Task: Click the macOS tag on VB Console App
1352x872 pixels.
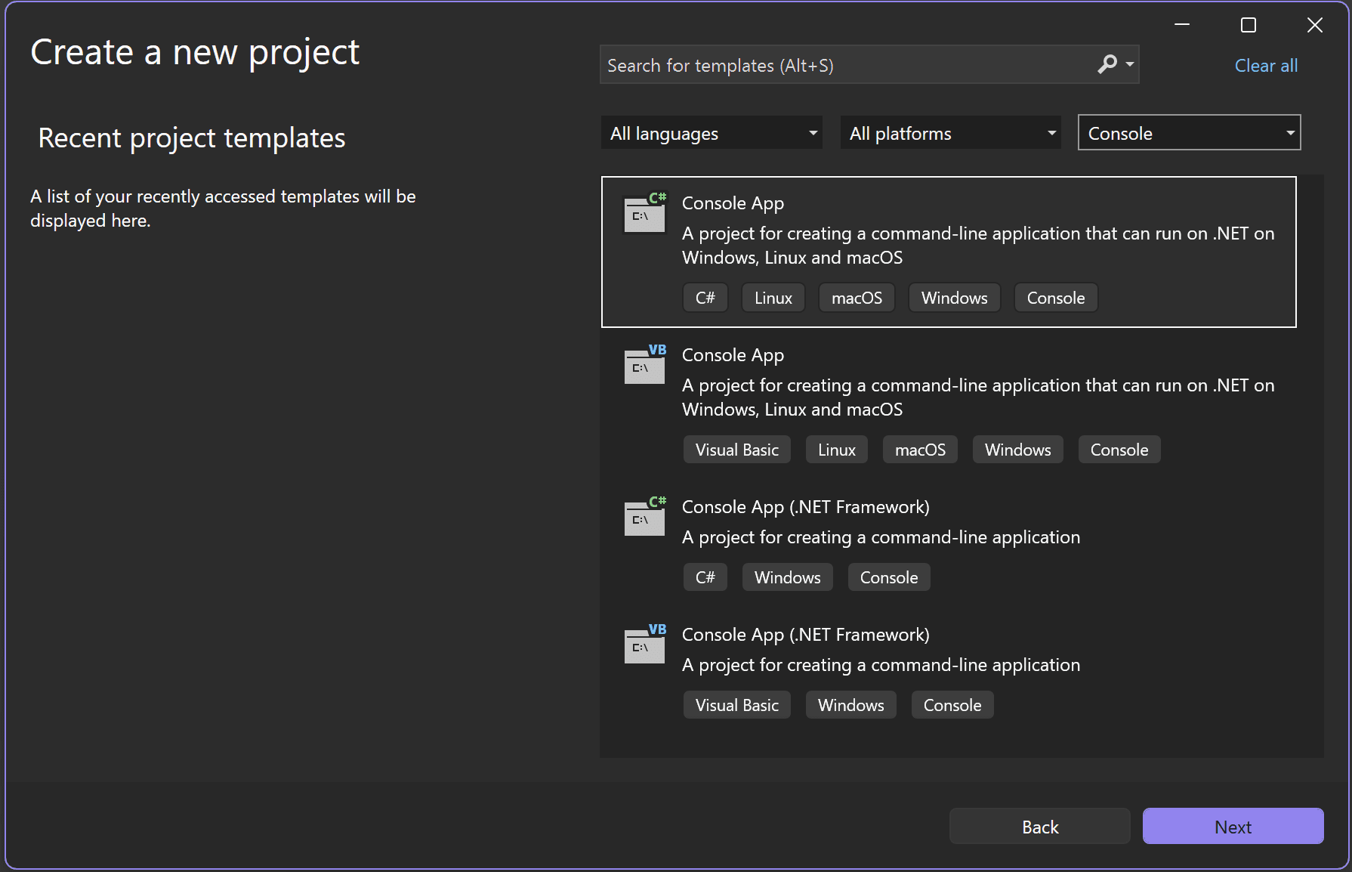Action: pyautogui.click(x=920, y=449)
